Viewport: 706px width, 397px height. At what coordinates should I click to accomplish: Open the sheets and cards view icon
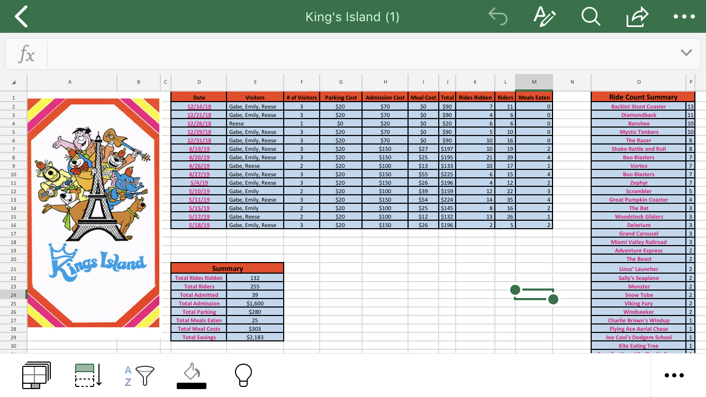point(36,375)
